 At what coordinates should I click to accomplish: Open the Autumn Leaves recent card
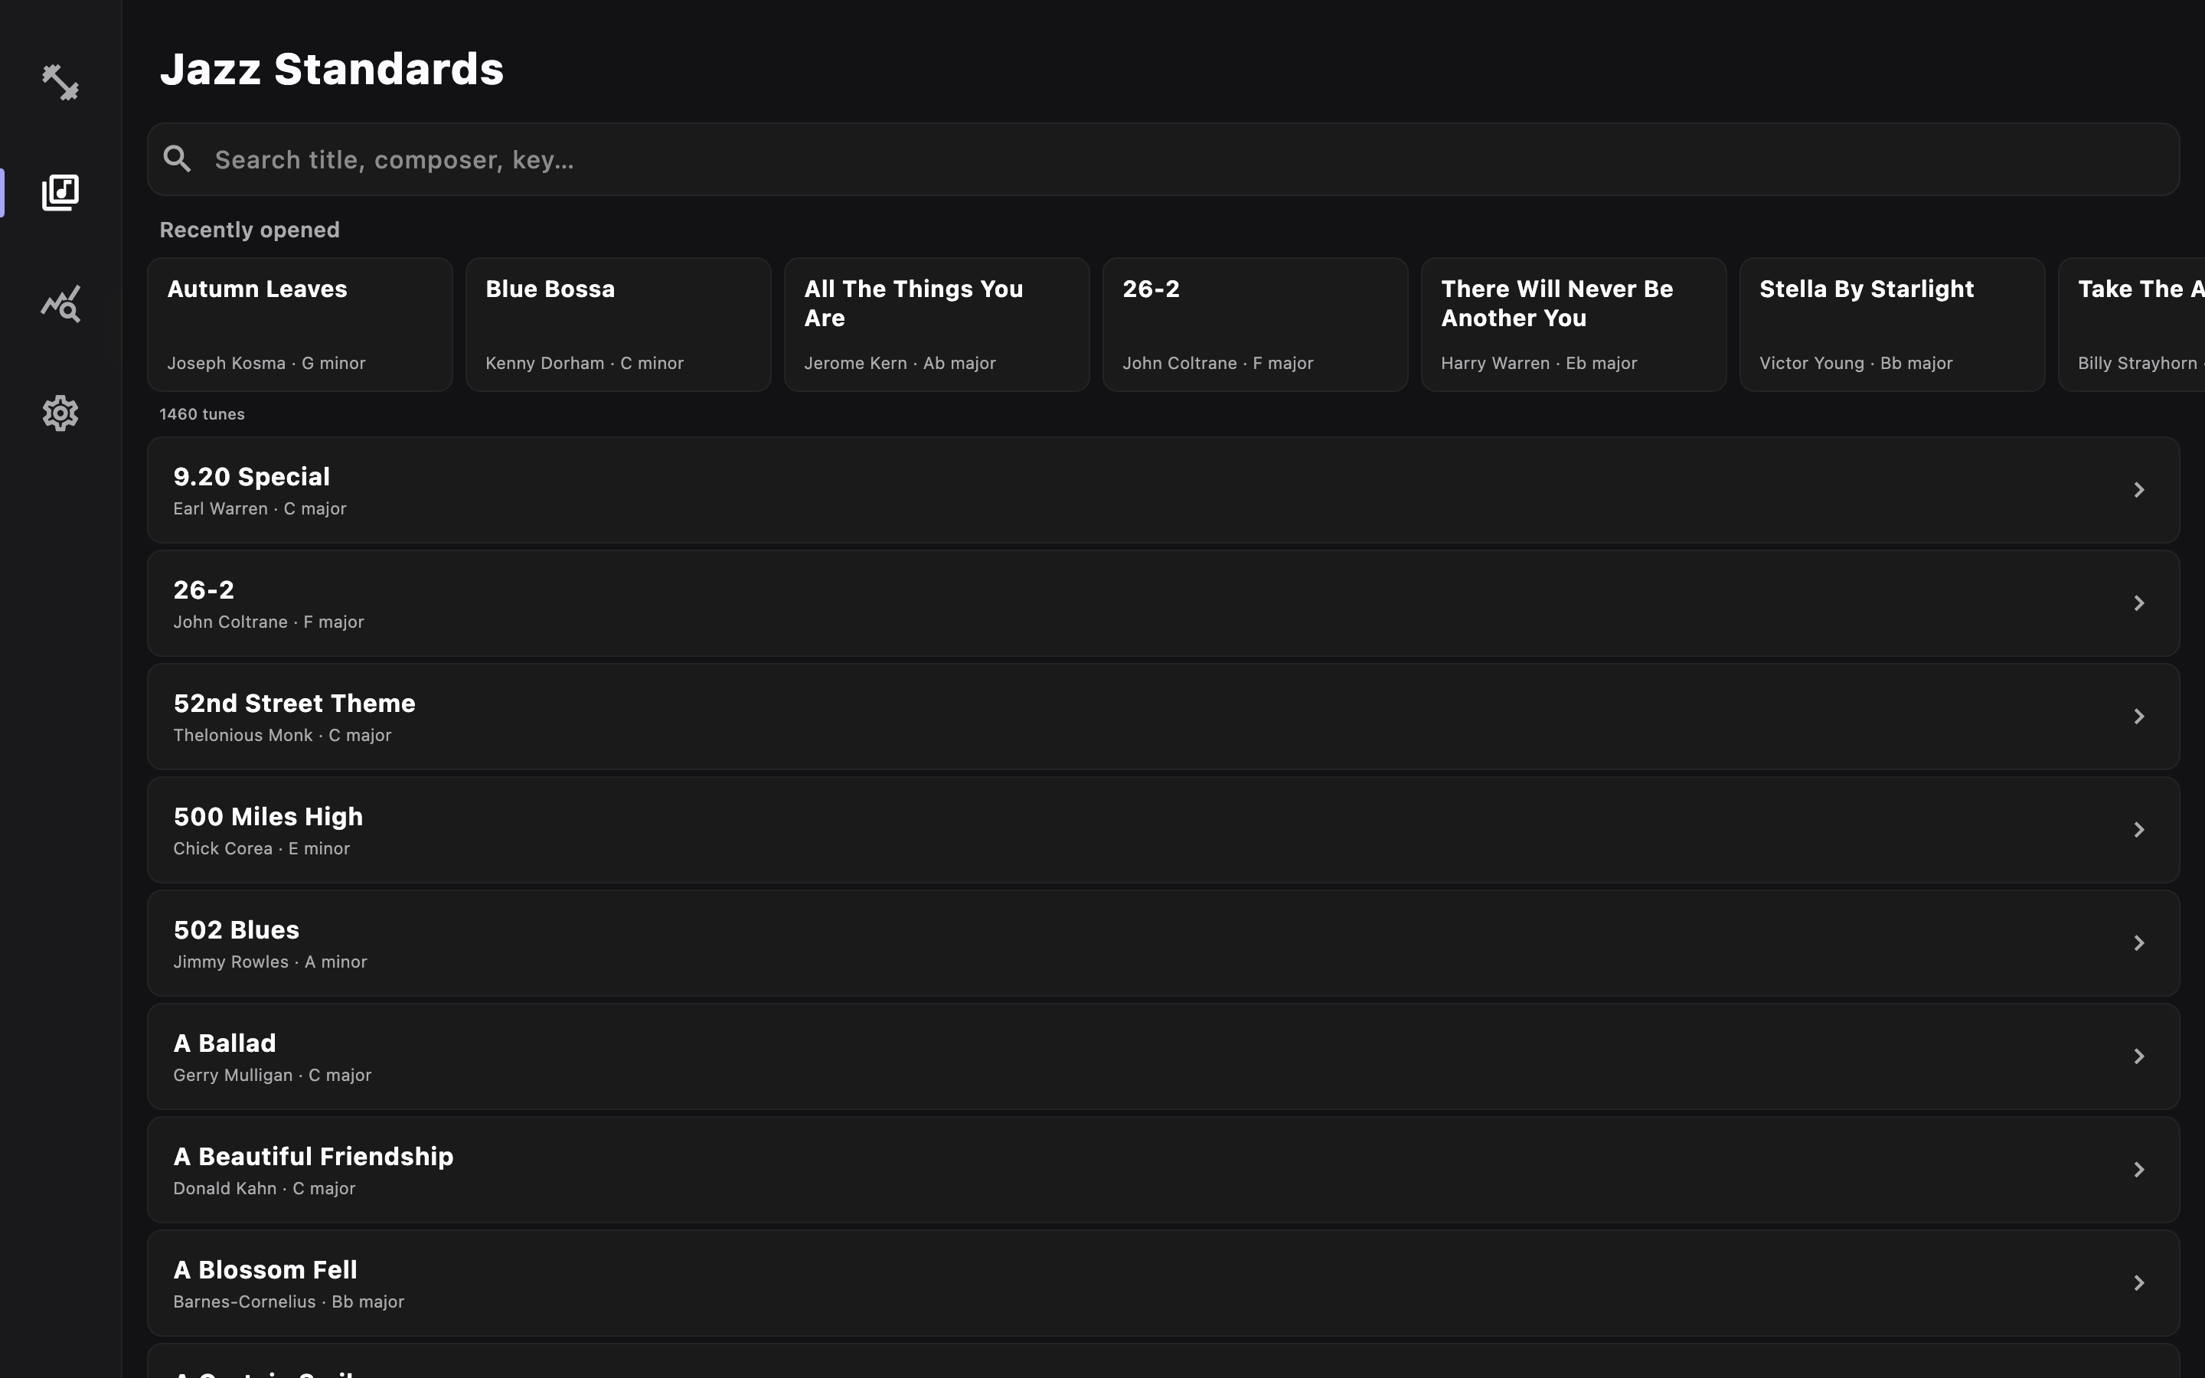pyautogui.click(x=300, y=325)
